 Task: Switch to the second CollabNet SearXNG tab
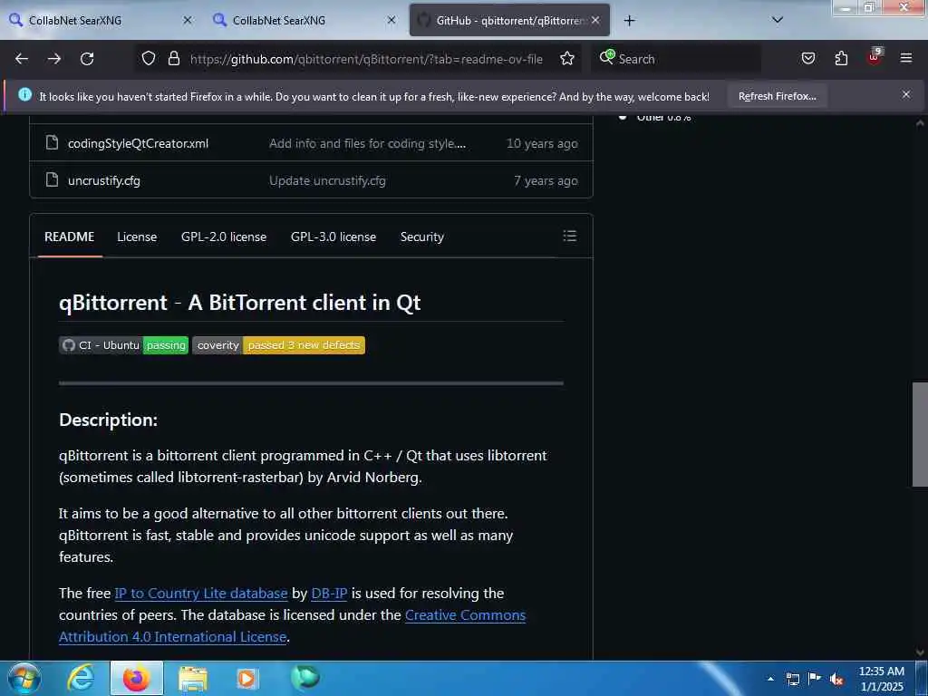pyautogui.click(x=304, y=20)
